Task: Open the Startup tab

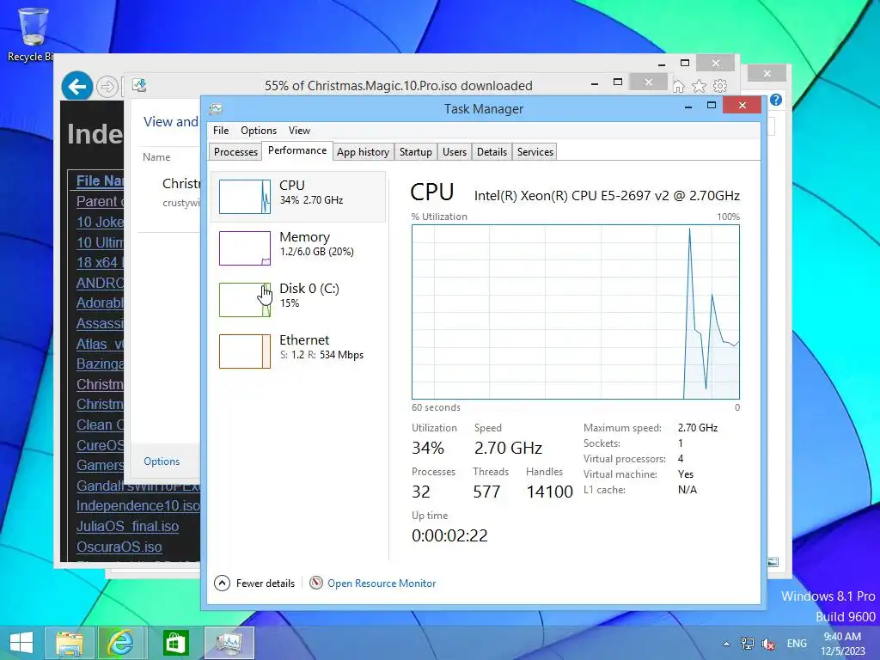Action: pos(415,152)
